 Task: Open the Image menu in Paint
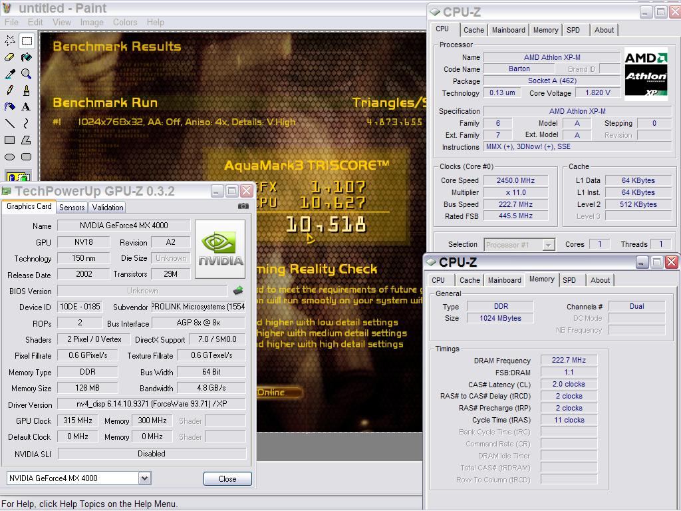[x=92, y=22]
